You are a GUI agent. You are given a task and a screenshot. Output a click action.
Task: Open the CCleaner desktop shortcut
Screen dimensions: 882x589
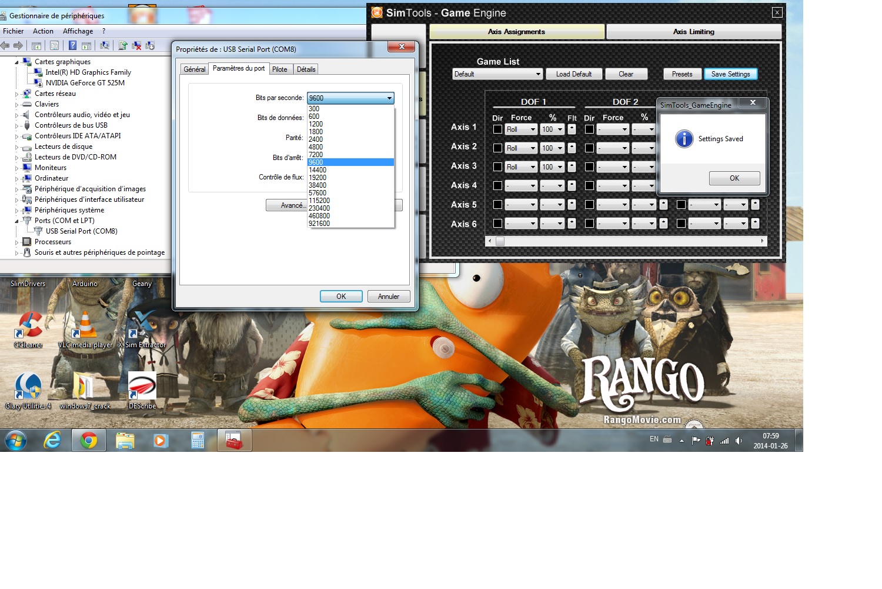click(28, 328)
